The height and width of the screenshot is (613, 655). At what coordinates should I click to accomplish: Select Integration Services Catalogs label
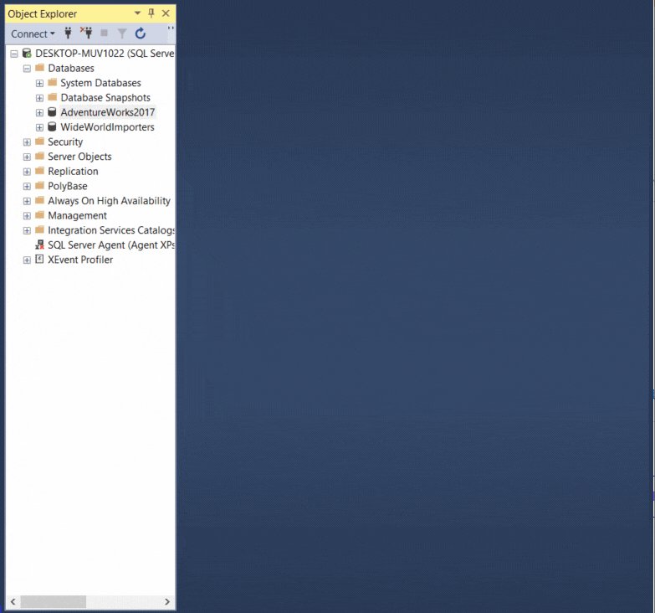coord(111,230)
